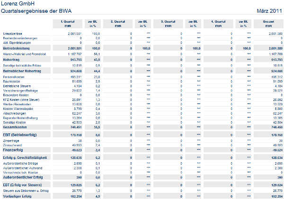The image size is (284, 199).
Task: Click the 1. Quartal Rohertrag value 913.793
Action: [76, 60]
